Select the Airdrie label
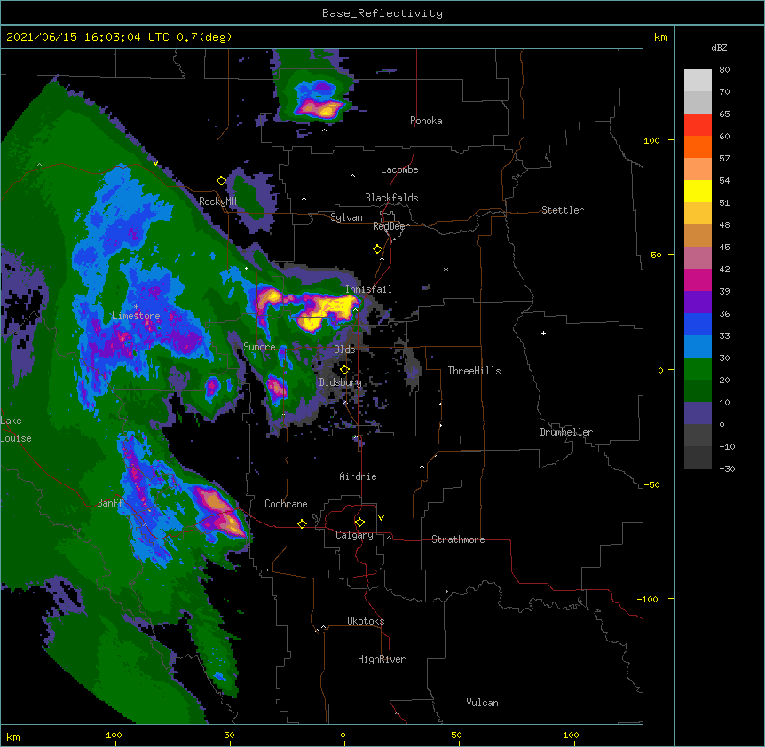This screenshot has height=747, width=765. coord(359,476)
